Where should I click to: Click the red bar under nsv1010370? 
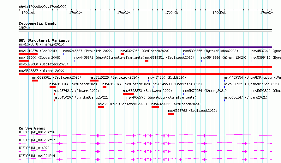pyautogui.click(x=28, y=54)
